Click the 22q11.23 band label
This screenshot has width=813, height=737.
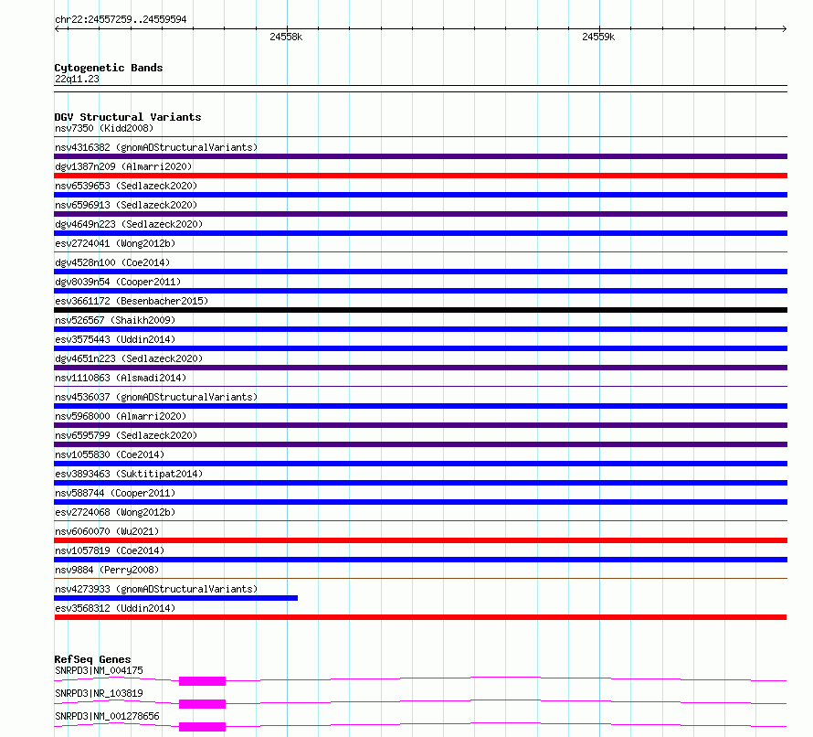(x=77, y=79)
